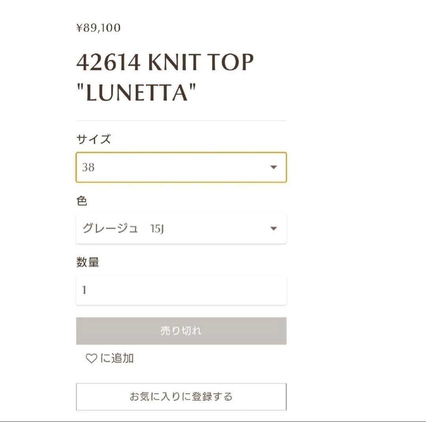This screenshot has width=426, height=422.
Task: Click the ¥89,100 price text
Action: pos(98,28)
